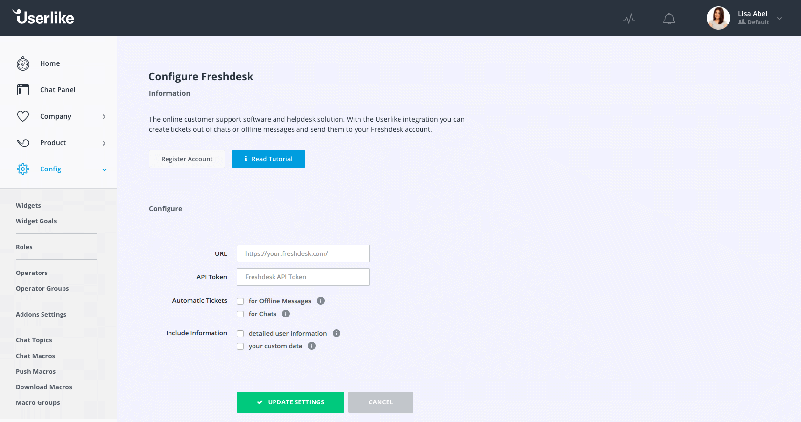This screenshot has height=422, width=801.
Task: Open the Read Tutorial button
Action: (269, 159)
